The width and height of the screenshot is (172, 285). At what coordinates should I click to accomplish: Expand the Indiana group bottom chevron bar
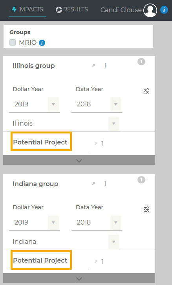coord(79,278)
